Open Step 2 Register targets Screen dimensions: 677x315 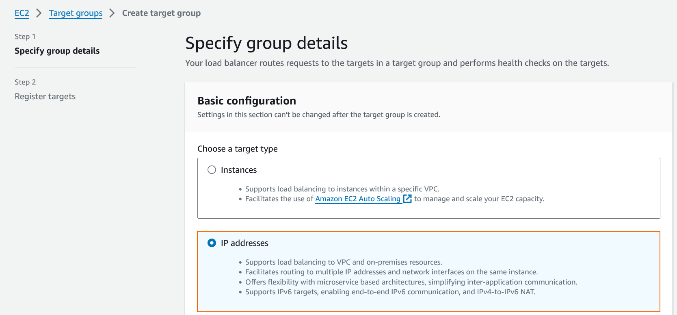pos(45,96)
